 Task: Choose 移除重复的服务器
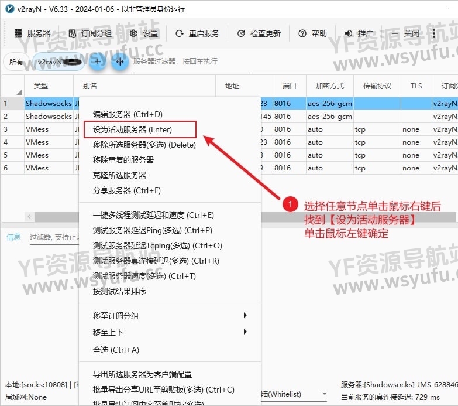[x=170, y=160]
